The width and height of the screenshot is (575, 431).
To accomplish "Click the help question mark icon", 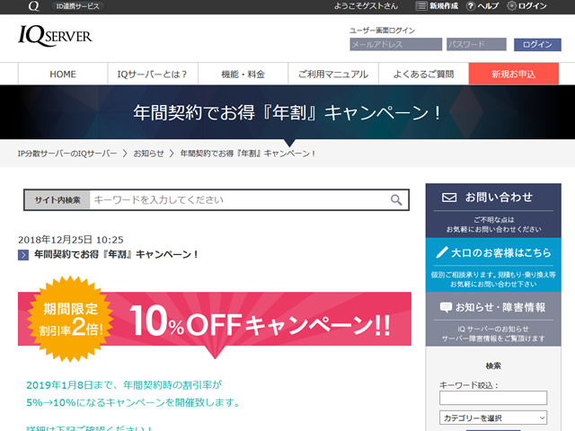I will pos(470,5).
